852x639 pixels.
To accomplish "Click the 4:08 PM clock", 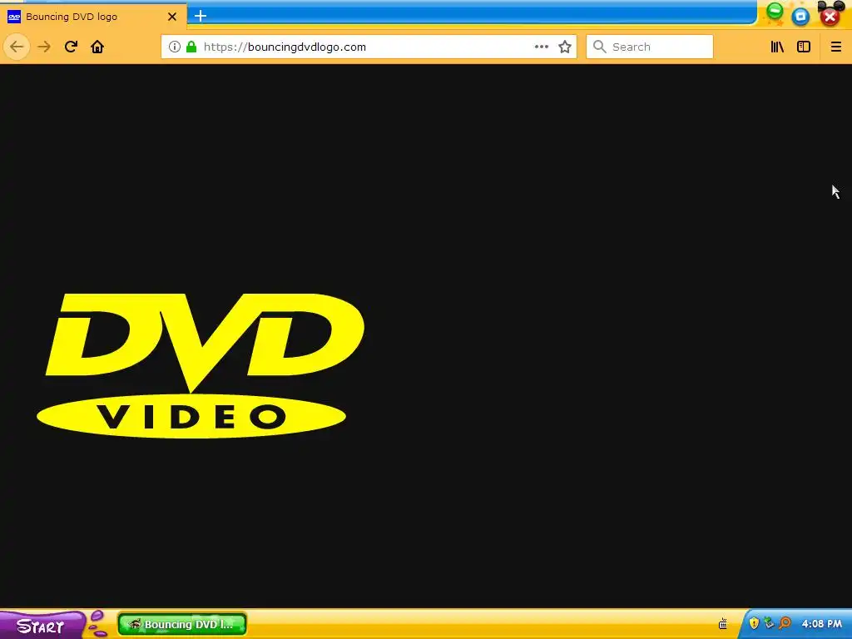I will tap(821, 624).
